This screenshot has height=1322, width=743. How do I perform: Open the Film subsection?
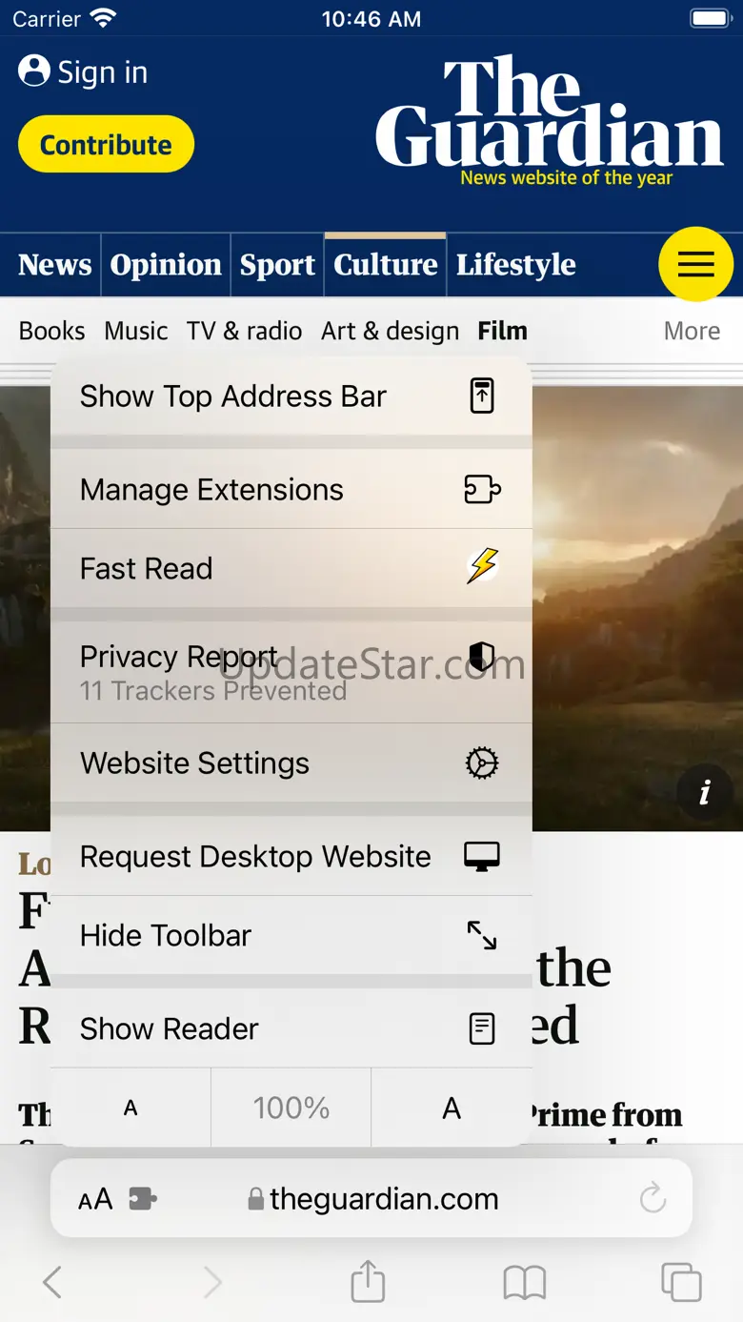502,331
